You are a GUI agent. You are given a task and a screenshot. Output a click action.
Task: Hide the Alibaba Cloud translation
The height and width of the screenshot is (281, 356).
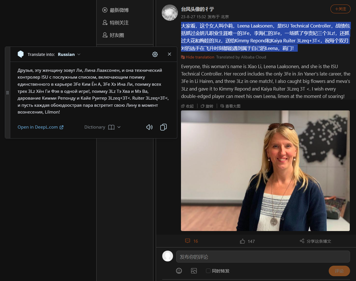(200, 57)
